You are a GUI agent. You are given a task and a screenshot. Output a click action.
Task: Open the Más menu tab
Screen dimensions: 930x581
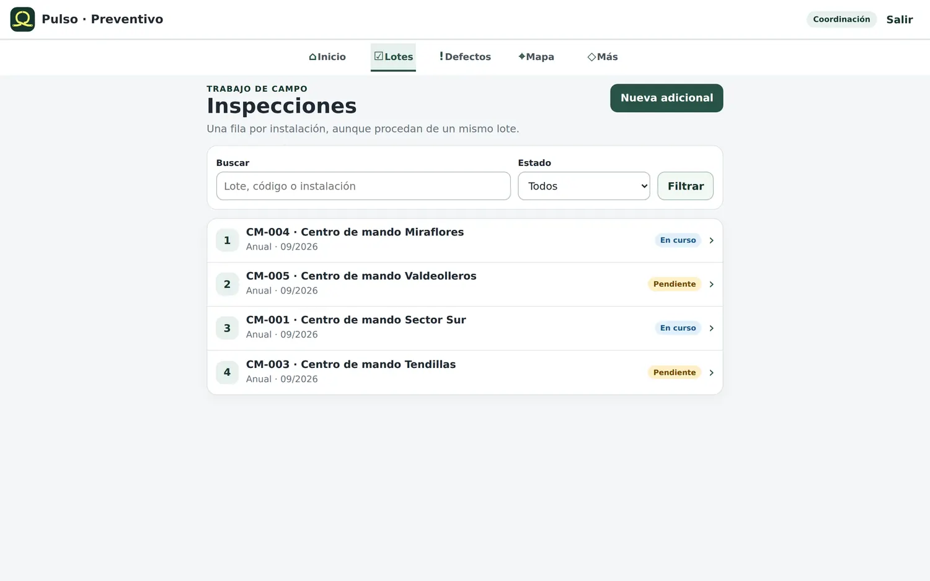[603, 57]
